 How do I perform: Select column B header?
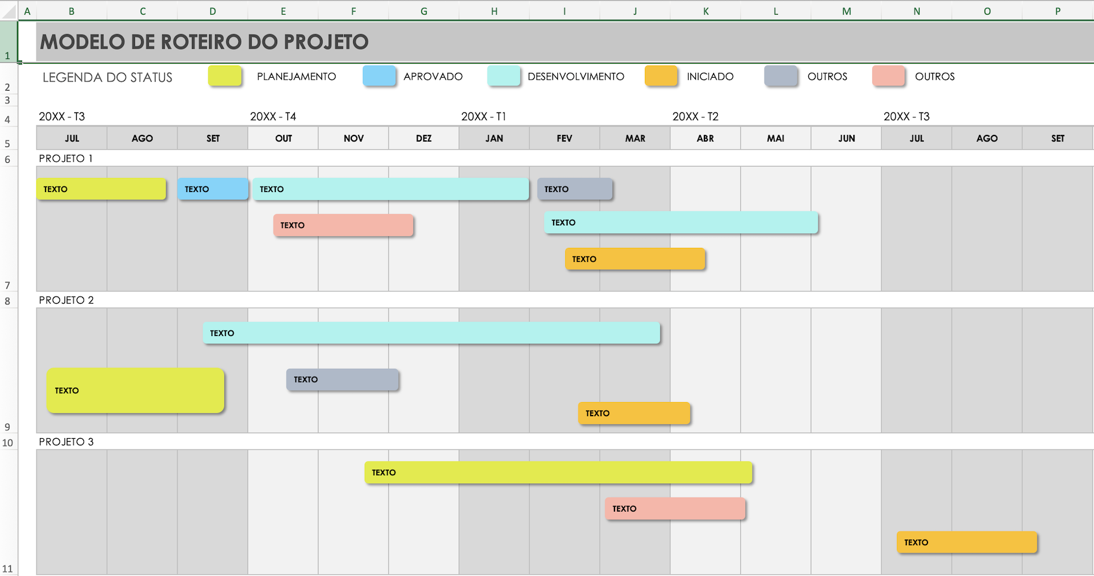click(72, 11)
